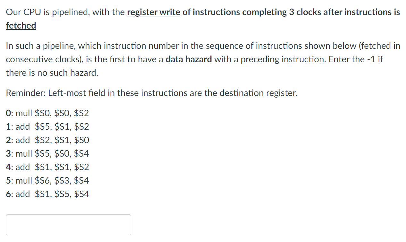Image resolution: width=406 pixels, height=242 pixels.
Task: Click instruction 4 'add $S1, $S1, $S2'
Action: coord(47,167)
